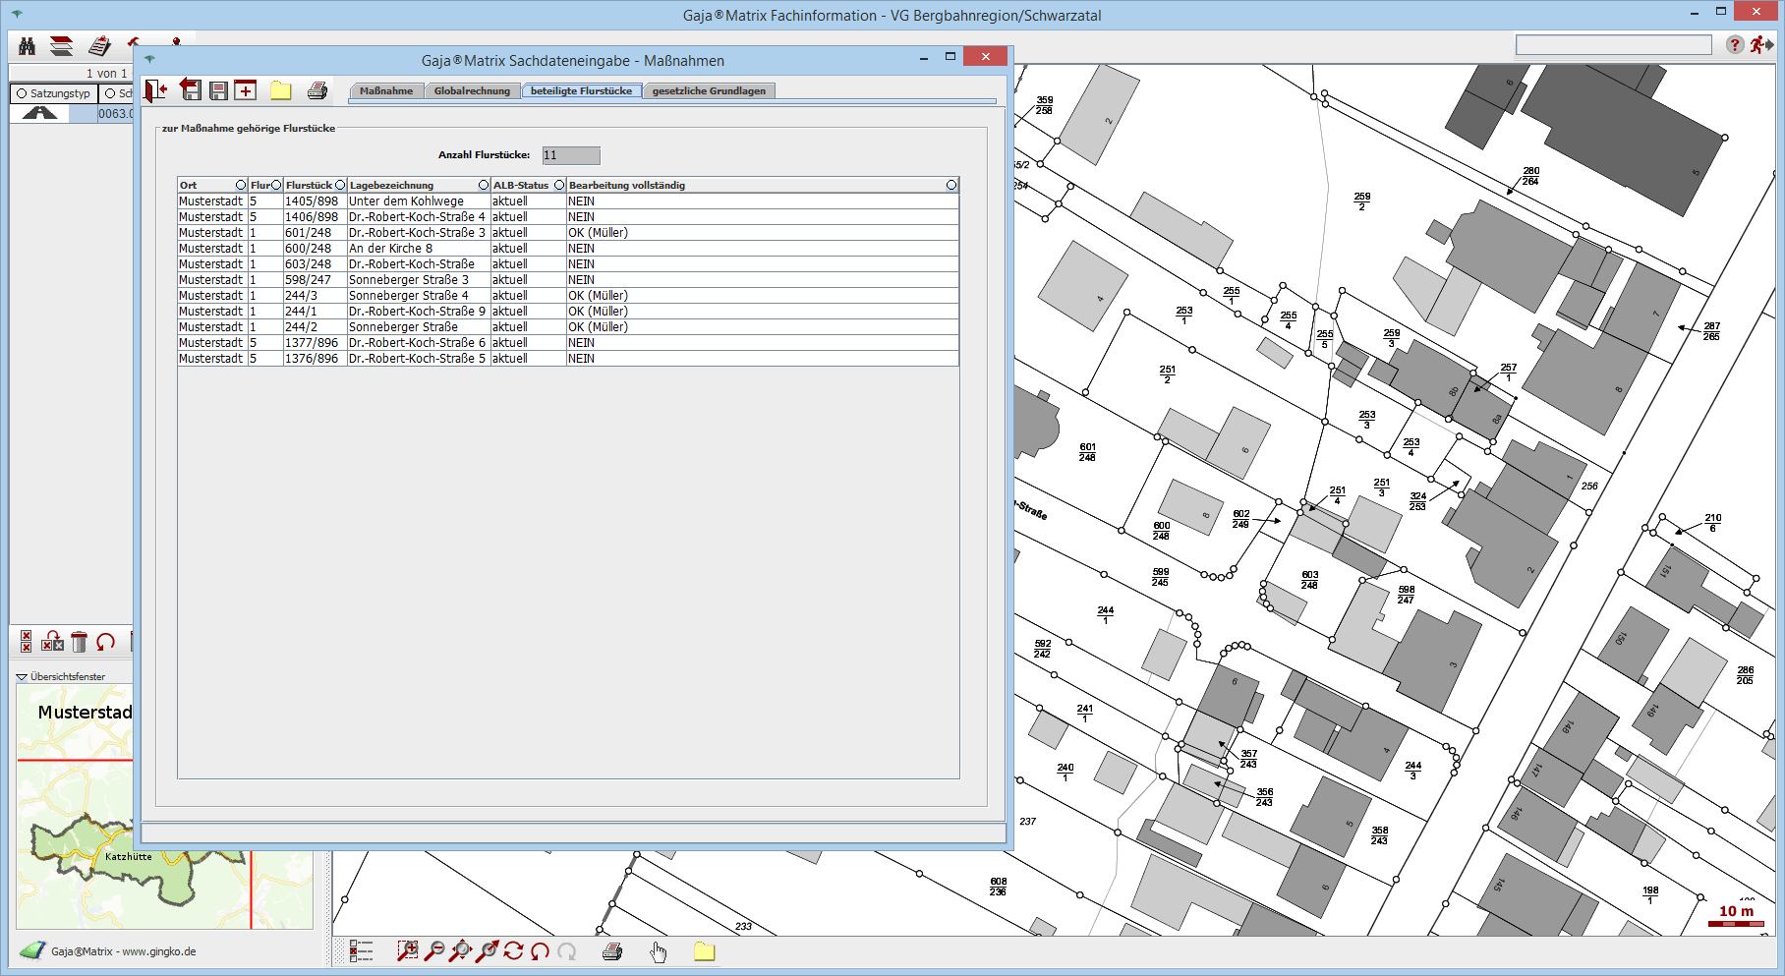Click the trash can delete icon

80,642
